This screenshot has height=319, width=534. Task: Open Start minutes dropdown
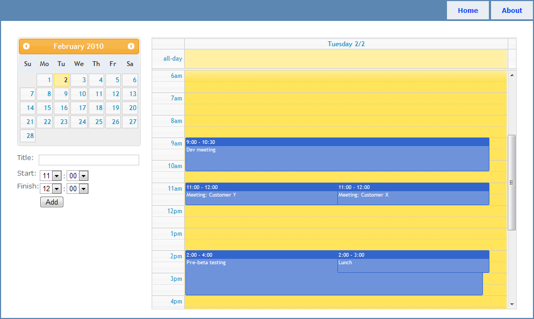pos(77,176)
